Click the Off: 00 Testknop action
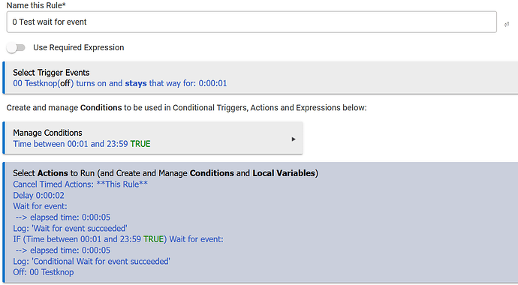The image size is (518, 285). pyautogui.click(x=44, y=272)
